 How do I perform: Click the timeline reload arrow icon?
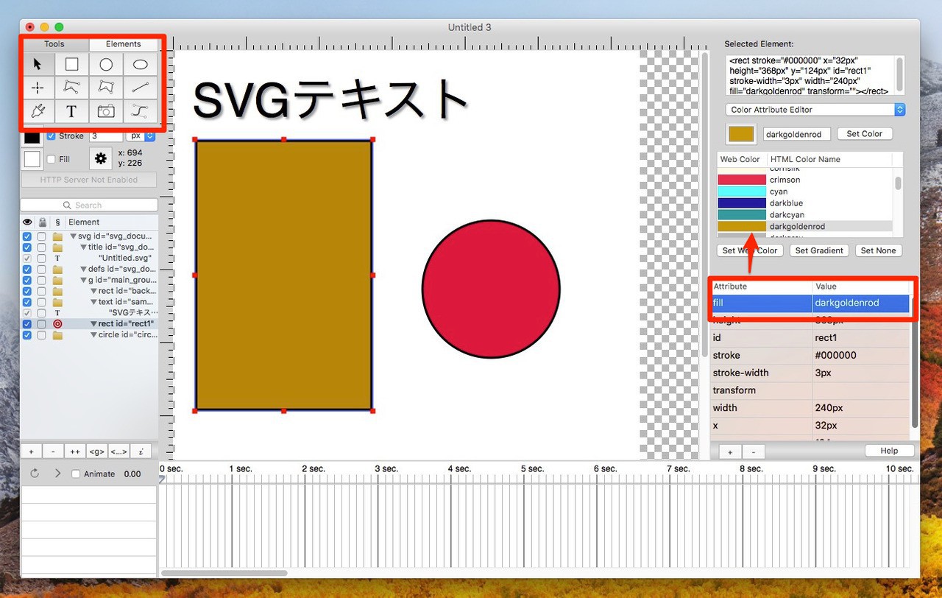point(35,474)
